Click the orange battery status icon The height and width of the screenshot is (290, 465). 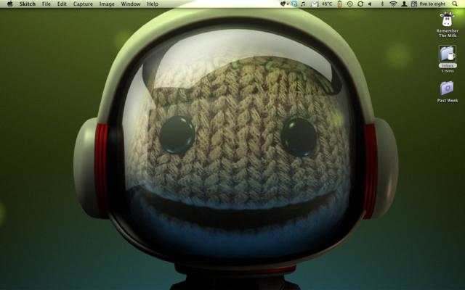click(x=340, y=4)
